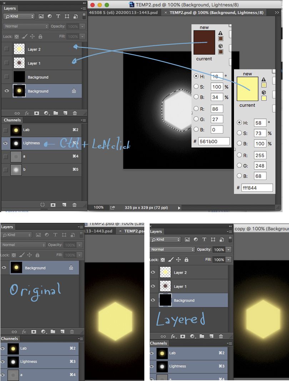Lock image pixels brush icon in top screenshot

[25, 36]
